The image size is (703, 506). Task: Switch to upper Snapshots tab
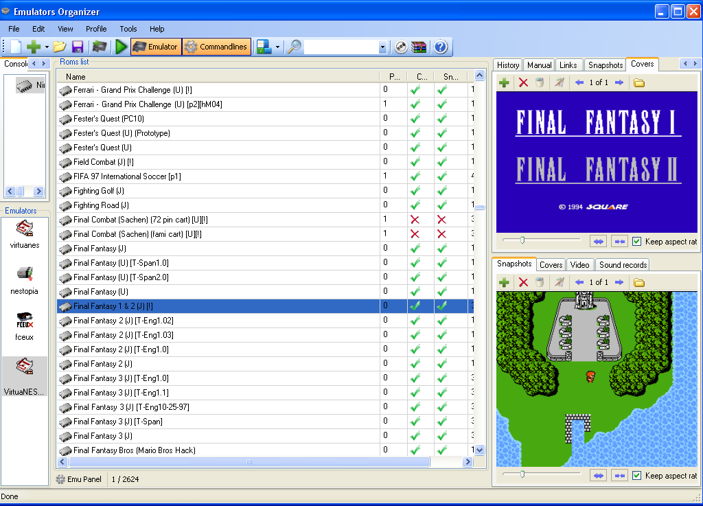pyautogui.click(x=606, y=65)
